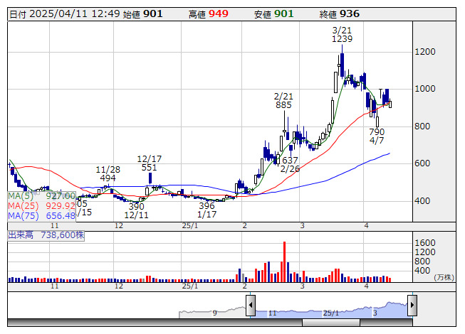
Task: Click the 4/7 low label 790
Action: click(377, 132)
